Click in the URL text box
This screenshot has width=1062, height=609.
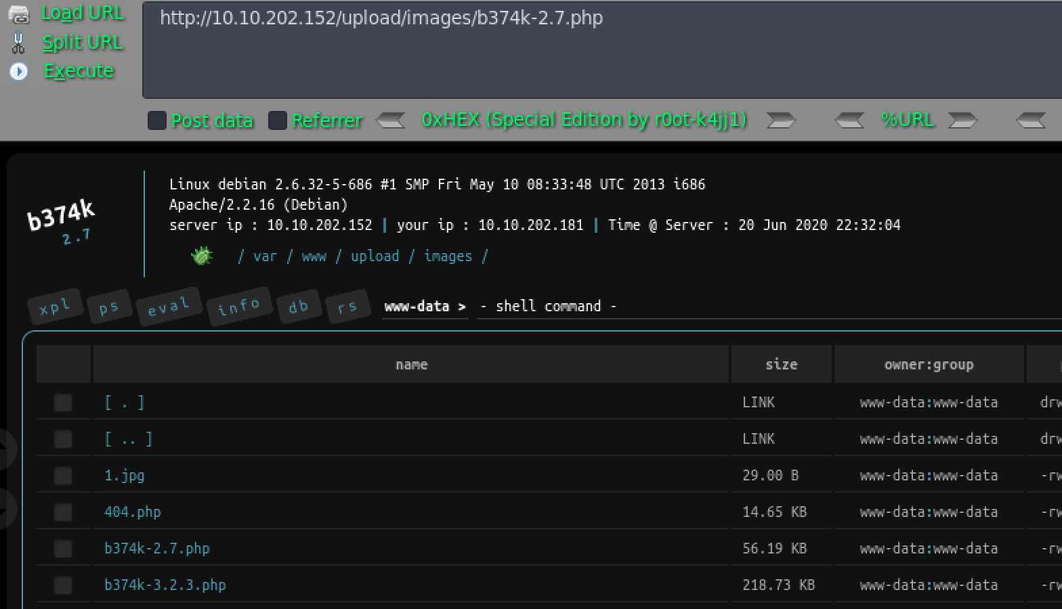(602, 50)
